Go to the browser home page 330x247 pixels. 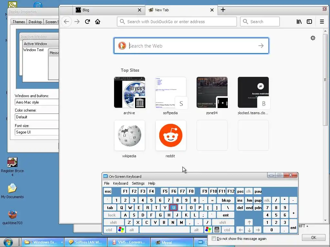98,22
